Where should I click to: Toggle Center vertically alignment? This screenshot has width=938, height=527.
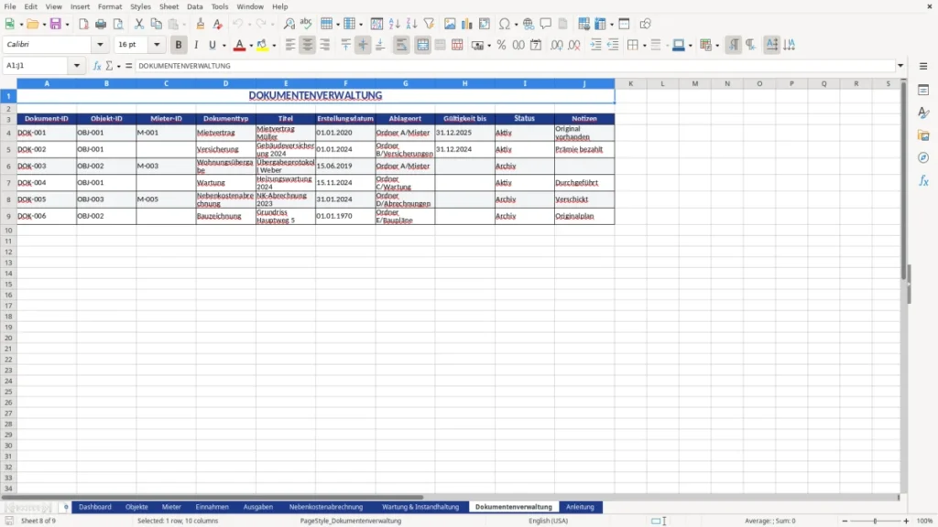click(363, 45)
